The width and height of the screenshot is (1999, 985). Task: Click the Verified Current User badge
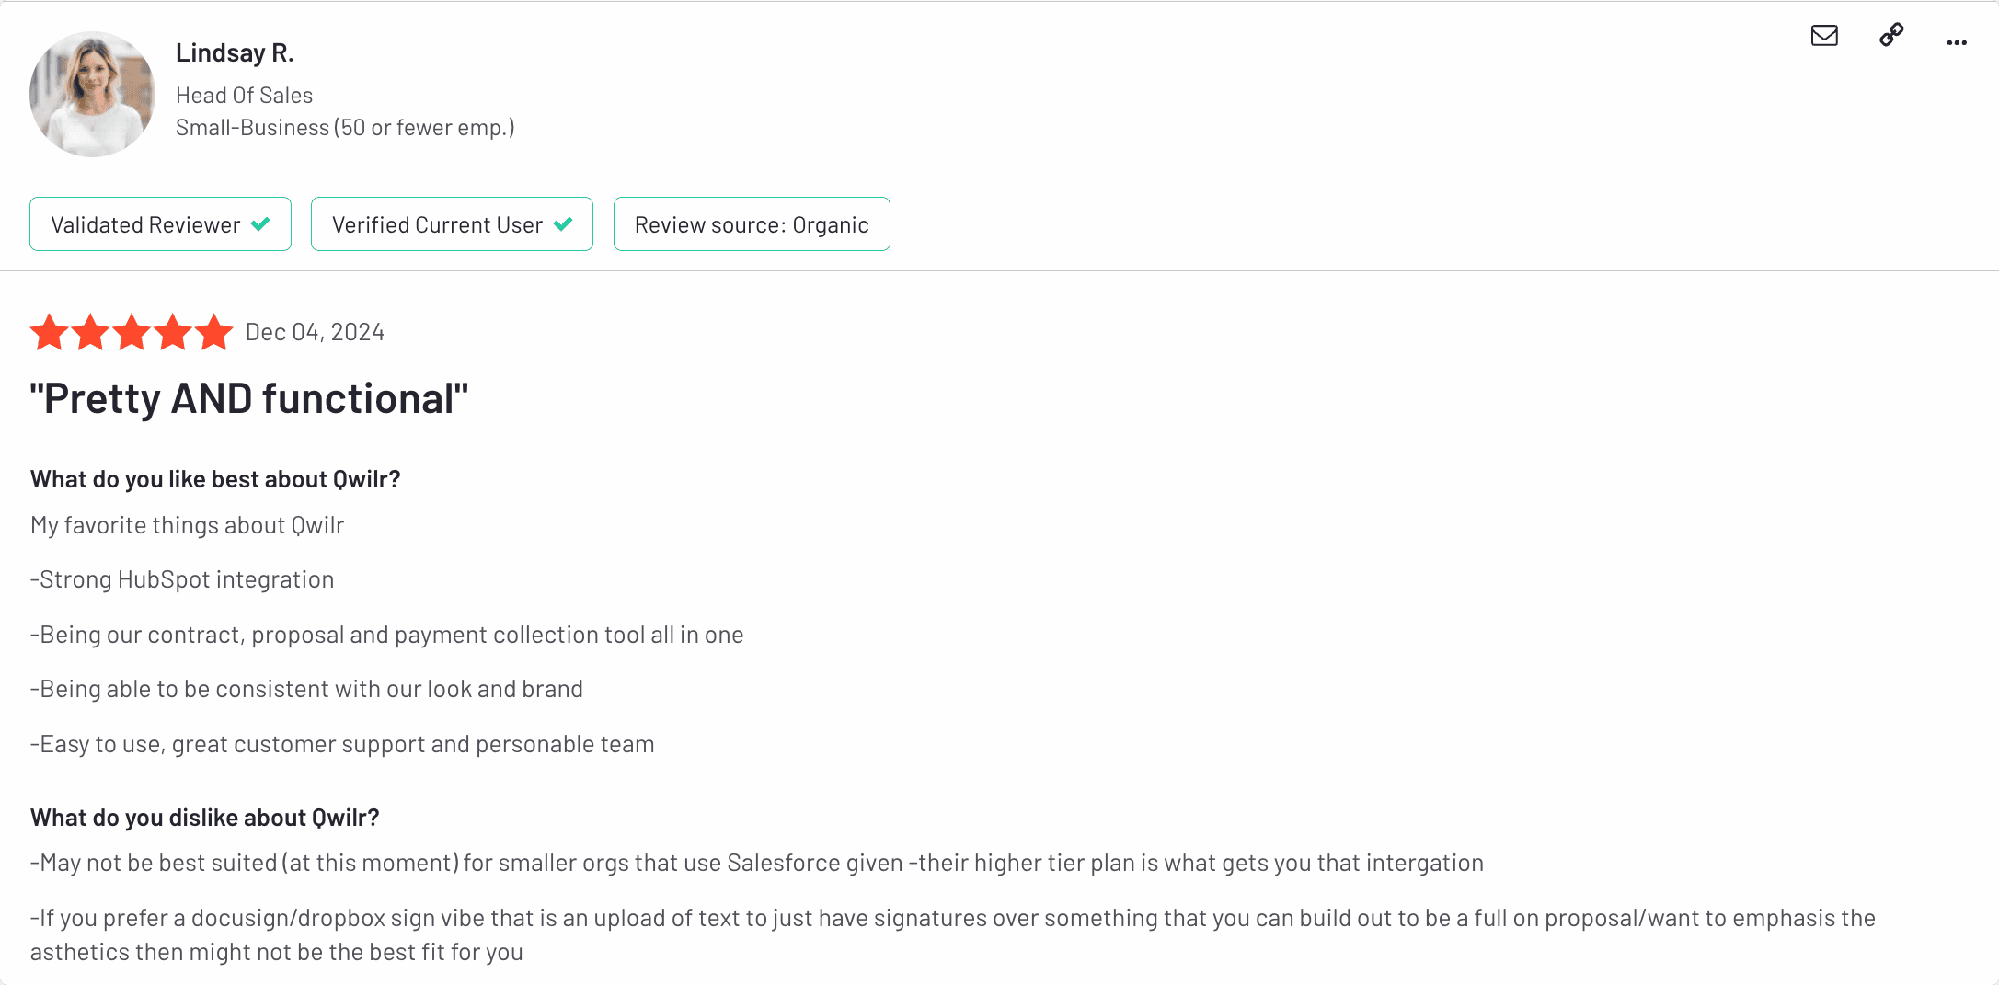(x=452, y=224)
